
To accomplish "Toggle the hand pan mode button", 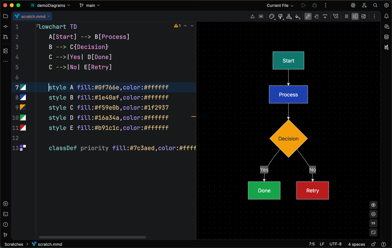I will coord(317,16).
